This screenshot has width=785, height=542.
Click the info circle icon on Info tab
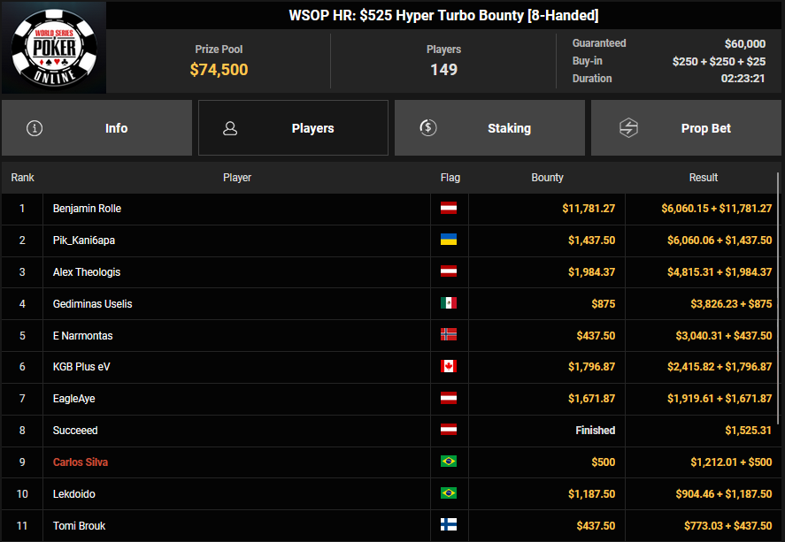tap(35, 128)
